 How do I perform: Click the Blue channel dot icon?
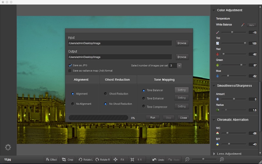pyautogui.click(x=217, y=76)
